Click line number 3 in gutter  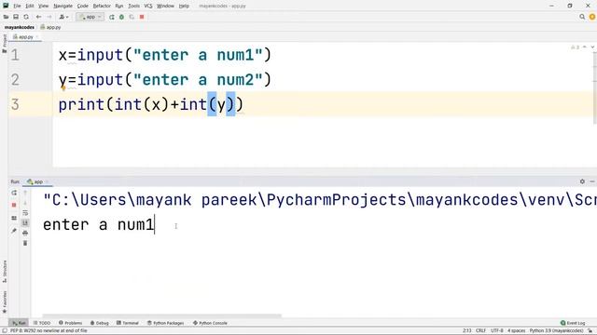point(15,104)
